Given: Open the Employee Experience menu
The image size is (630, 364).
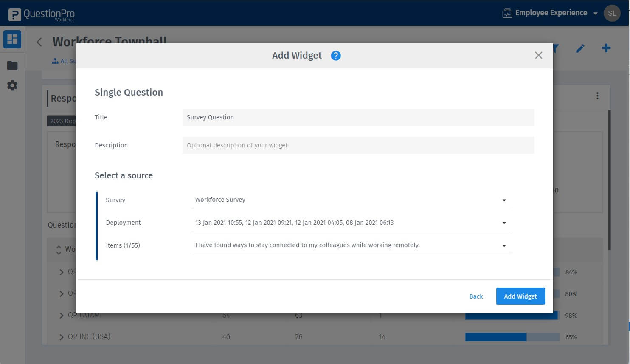Looking at the screenshot, I should coord(548,13).
